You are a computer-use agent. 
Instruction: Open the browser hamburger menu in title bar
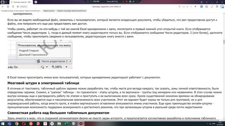(x=207, y=2)
